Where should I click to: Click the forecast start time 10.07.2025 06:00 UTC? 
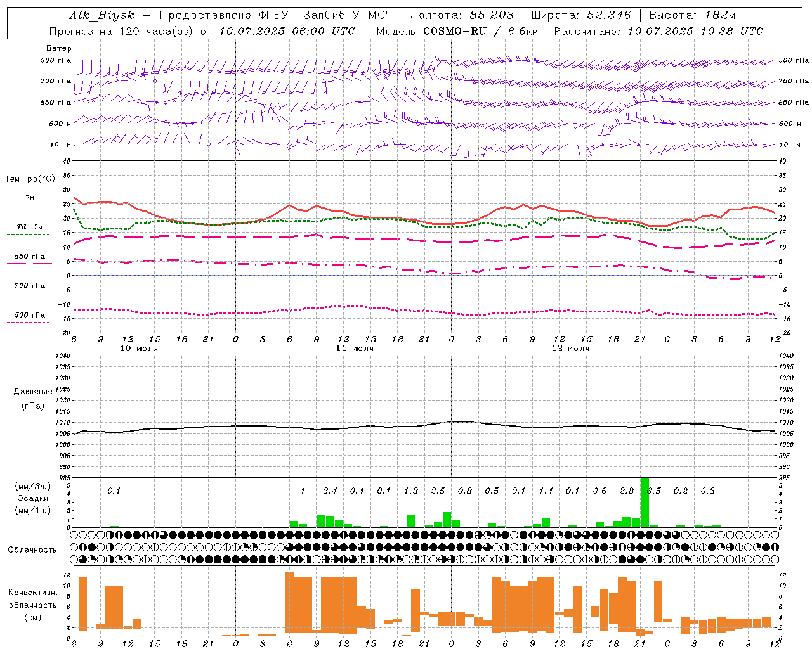287,31
